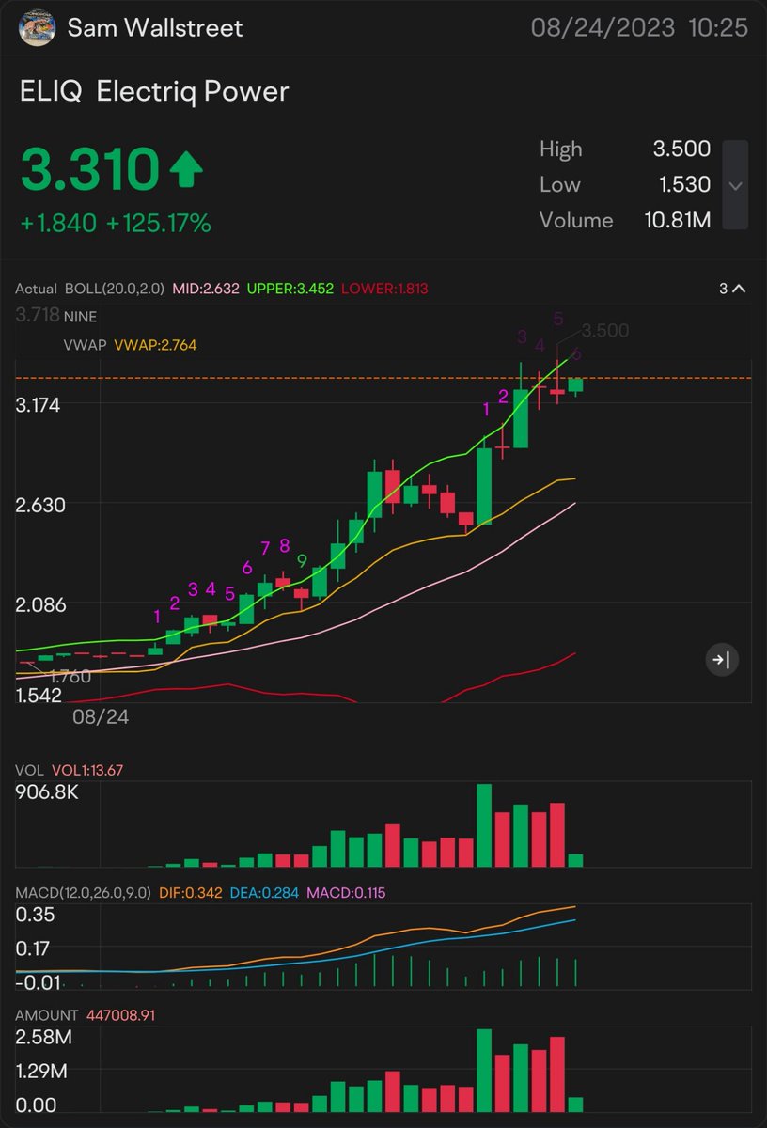This screenshot has width=767, height=1128.
Task: Select the ELIQ Electriq Power ticker title
Action: (x=154, y=91)
